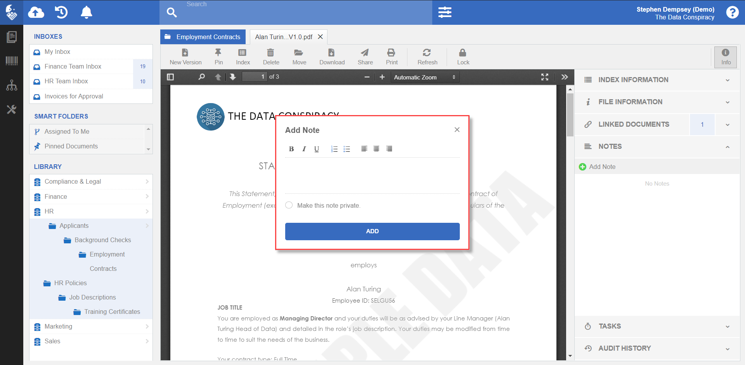Expand the Marketing library chevron
Screen dimensions: 745x365
click(147, 327)
